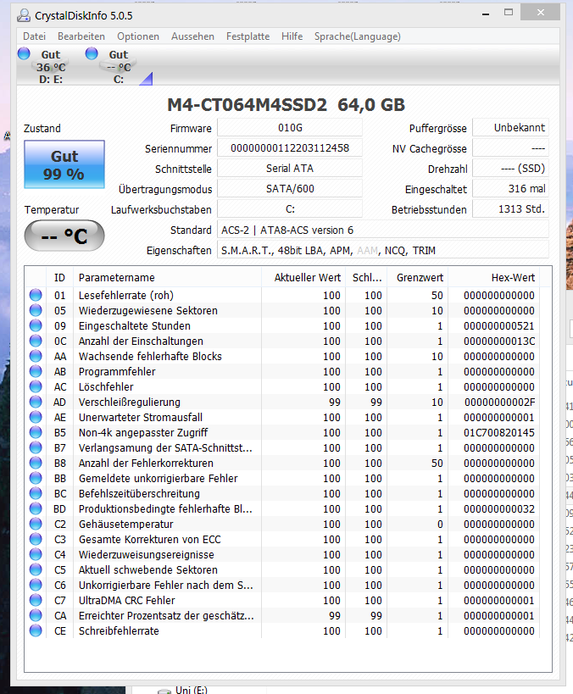The width and height of the screenshot is (573, 694).
Task: Click status icon of Unerwarteter Stromausfall row
Action: point(36,417)
